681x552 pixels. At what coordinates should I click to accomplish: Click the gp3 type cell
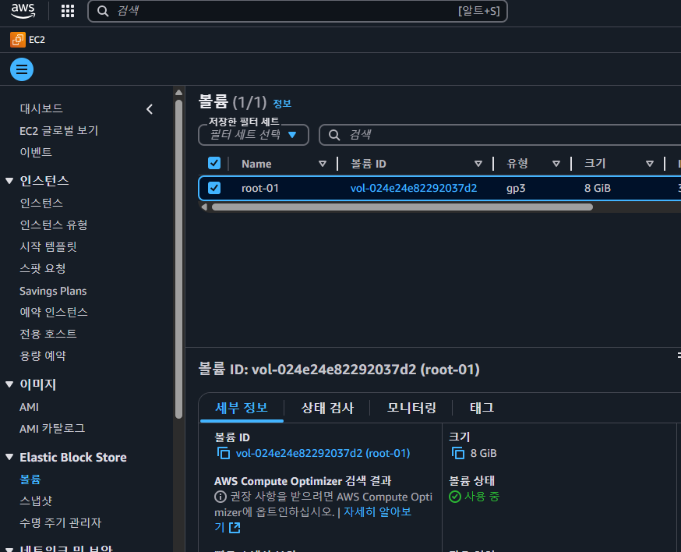coord(516,188)
